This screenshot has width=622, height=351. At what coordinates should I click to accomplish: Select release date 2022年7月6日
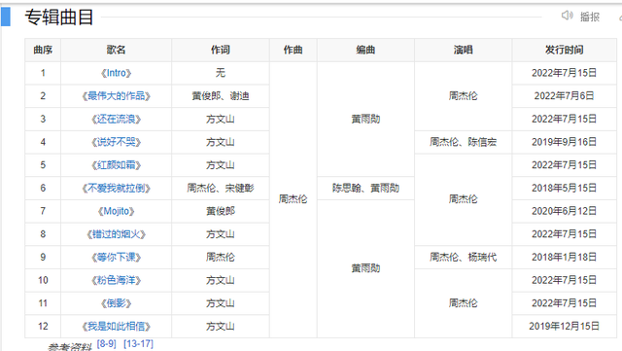point(564,96)
